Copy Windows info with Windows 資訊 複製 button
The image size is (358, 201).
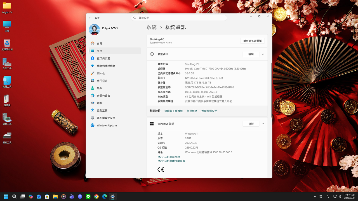(x=251, y=124)
